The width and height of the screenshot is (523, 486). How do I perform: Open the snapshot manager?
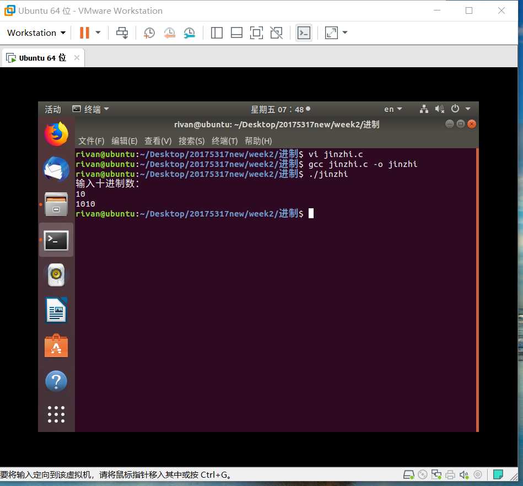190,33
